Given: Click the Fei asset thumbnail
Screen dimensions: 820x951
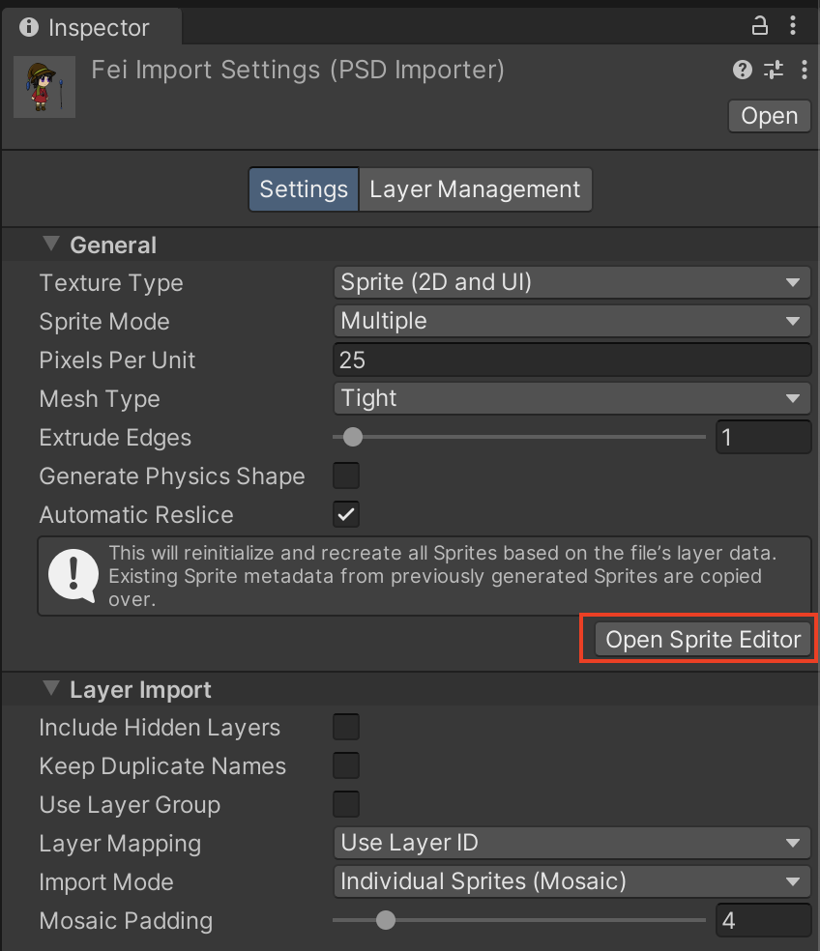Looking at the screenshot, I should coord(44,87).
